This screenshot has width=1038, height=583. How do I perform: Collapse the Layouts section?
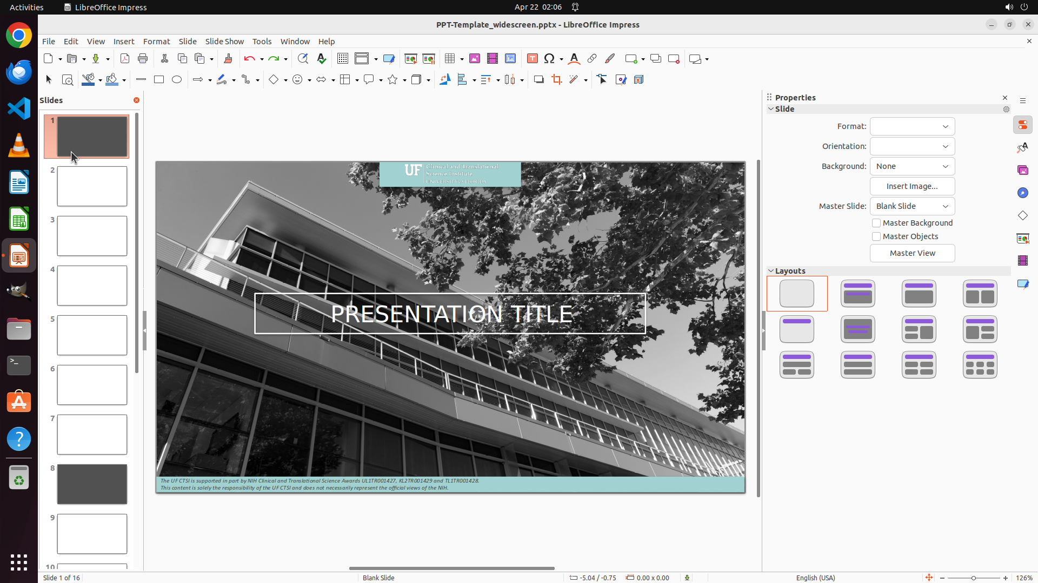click(x=771, y=271)
